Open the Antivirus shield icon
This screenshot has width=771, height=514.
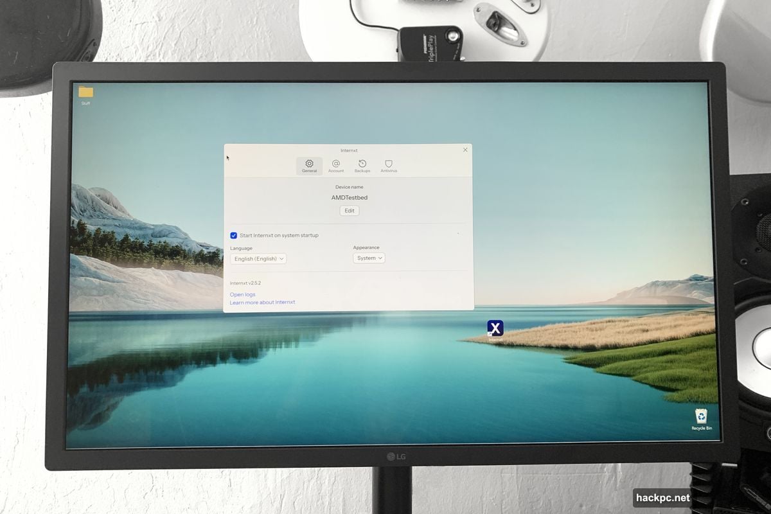tap(388, 164)
